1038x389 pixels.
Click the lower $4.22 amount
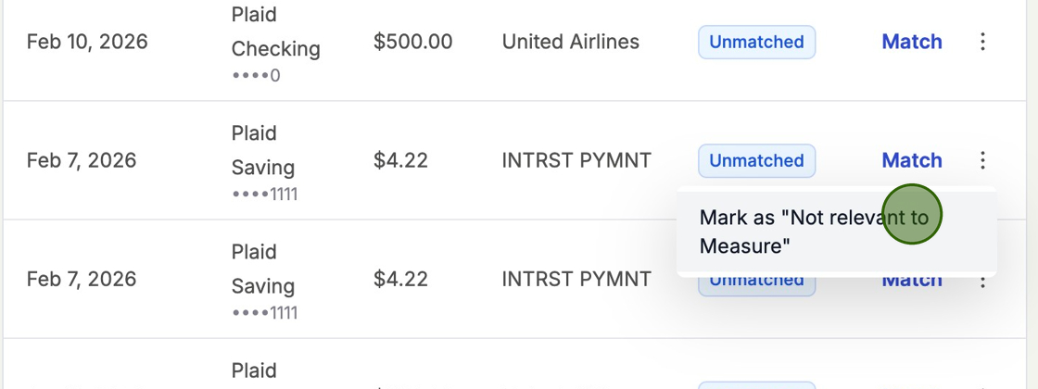coord(400,279)
